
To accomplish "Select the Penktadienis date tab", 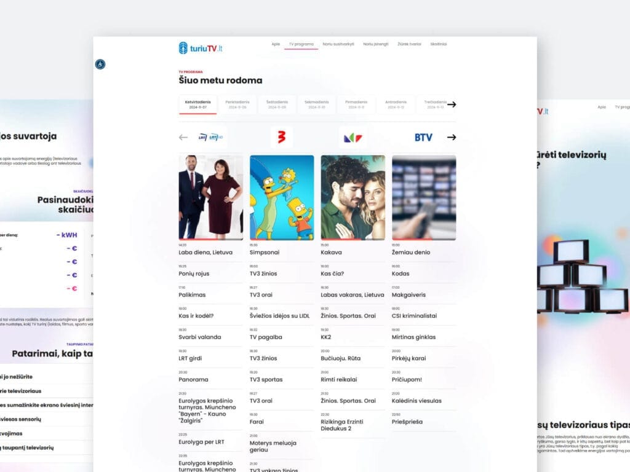I will pos(237,104).
